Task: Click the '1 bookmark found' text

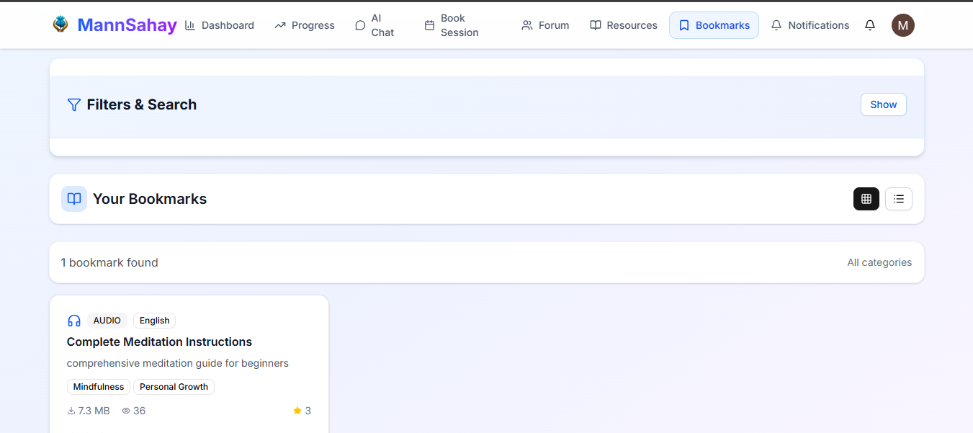Action: (109, 262)
